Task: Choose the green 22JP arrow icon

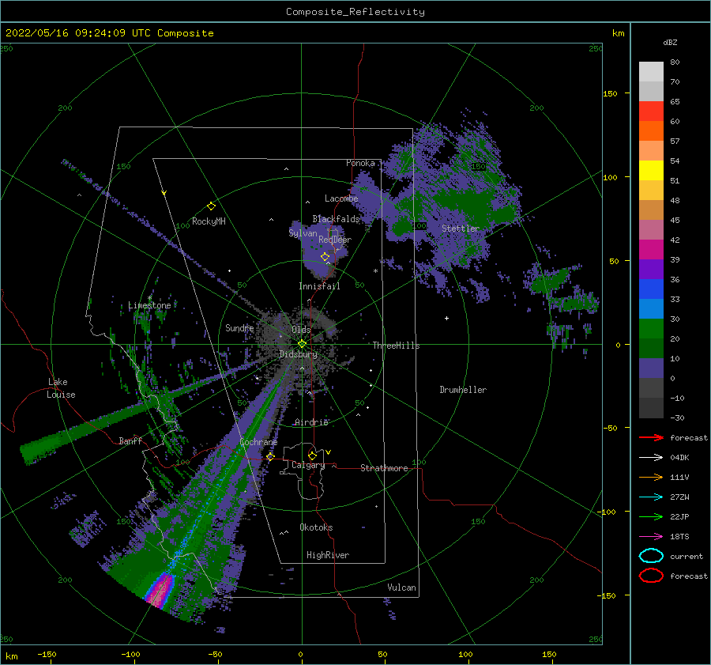Action: coord(651,516)
